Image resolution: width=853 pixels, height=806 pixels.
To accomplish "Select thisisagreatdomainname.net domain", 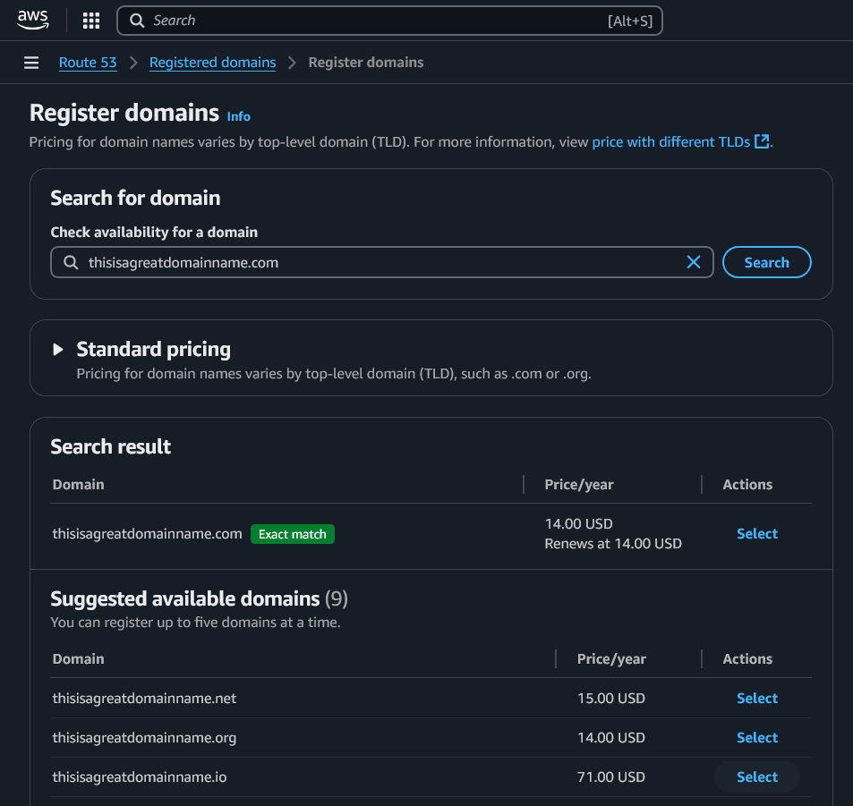I will (x=756, y=699).
